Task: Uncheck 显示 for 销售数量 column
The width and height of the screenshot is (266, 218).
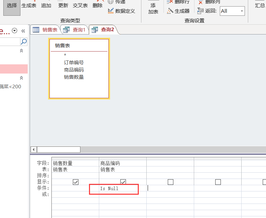Action: click(x=76, y=182)
